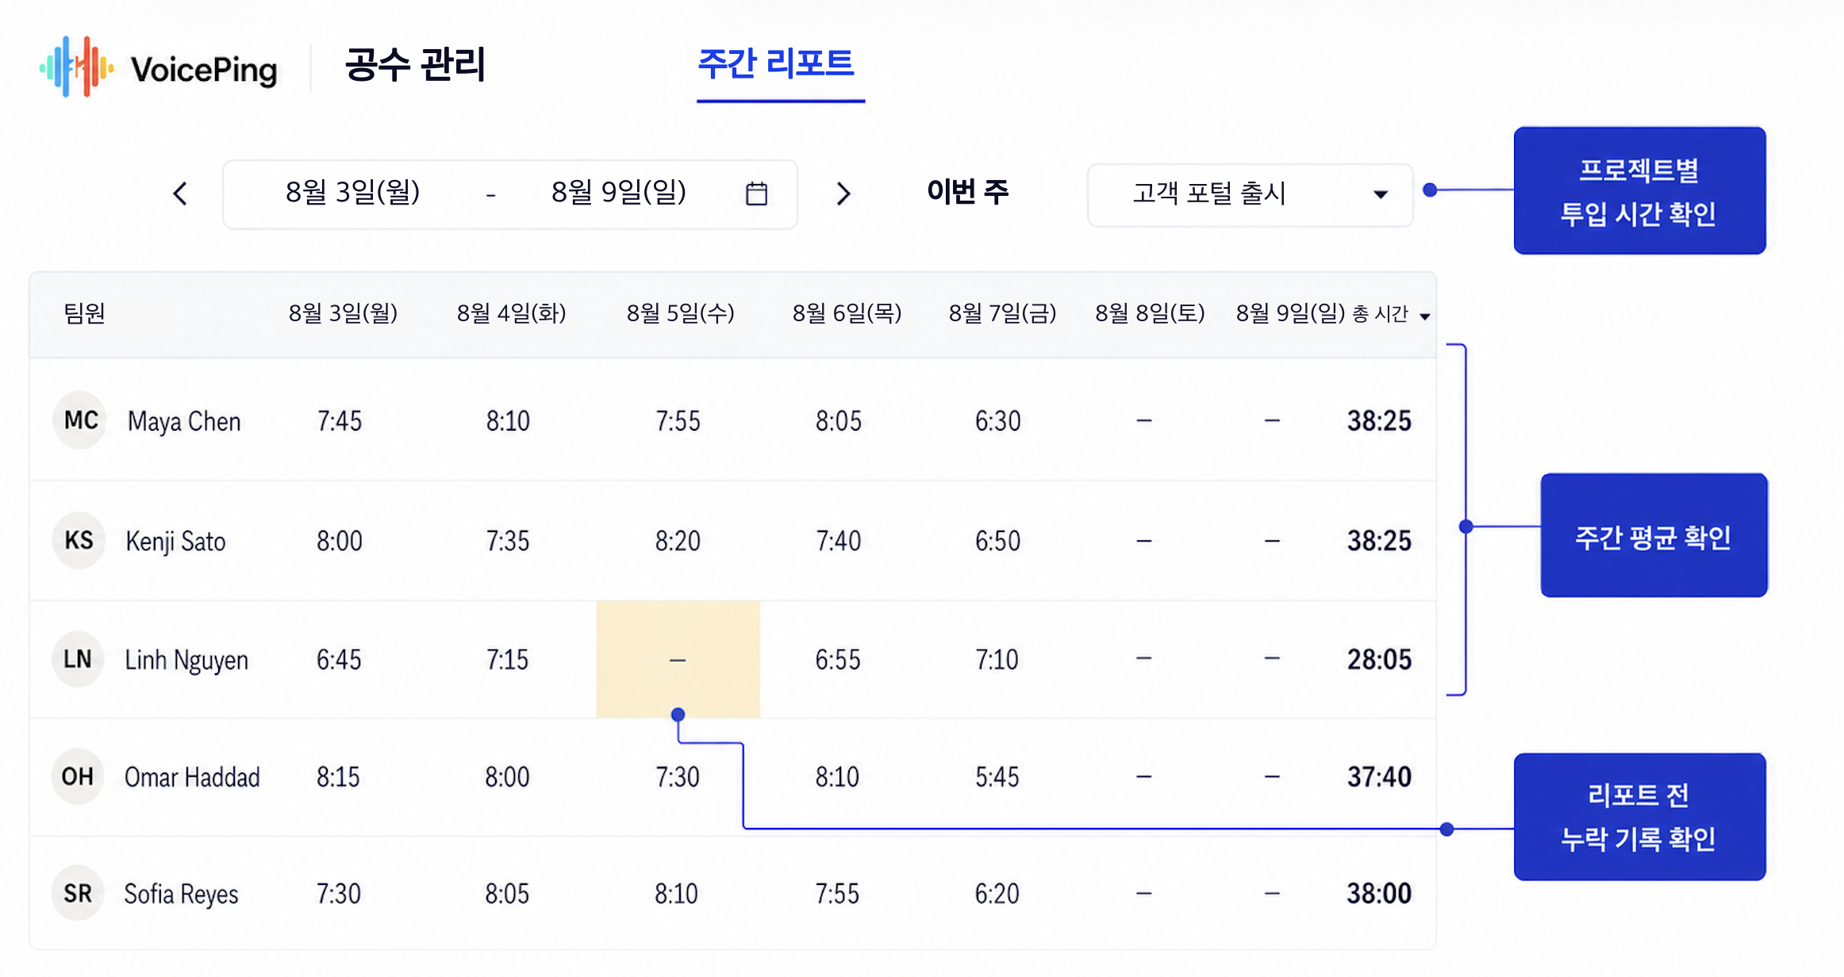Click Kenji Sato's KS avatar
Viewport: 1844px width, 977px height.
(79, 540)
